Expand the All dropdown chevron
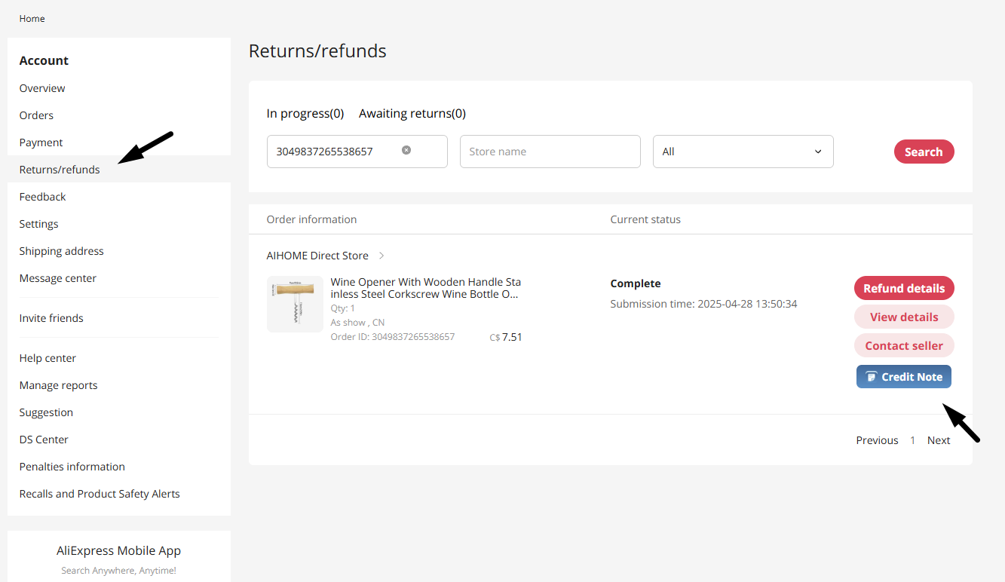 click(x=817, y=152)
